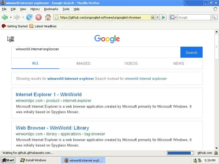The height and width of the screenshot is (164, 219).
Task: Click the Firefox taskbar window button
Action: (83, 160)
